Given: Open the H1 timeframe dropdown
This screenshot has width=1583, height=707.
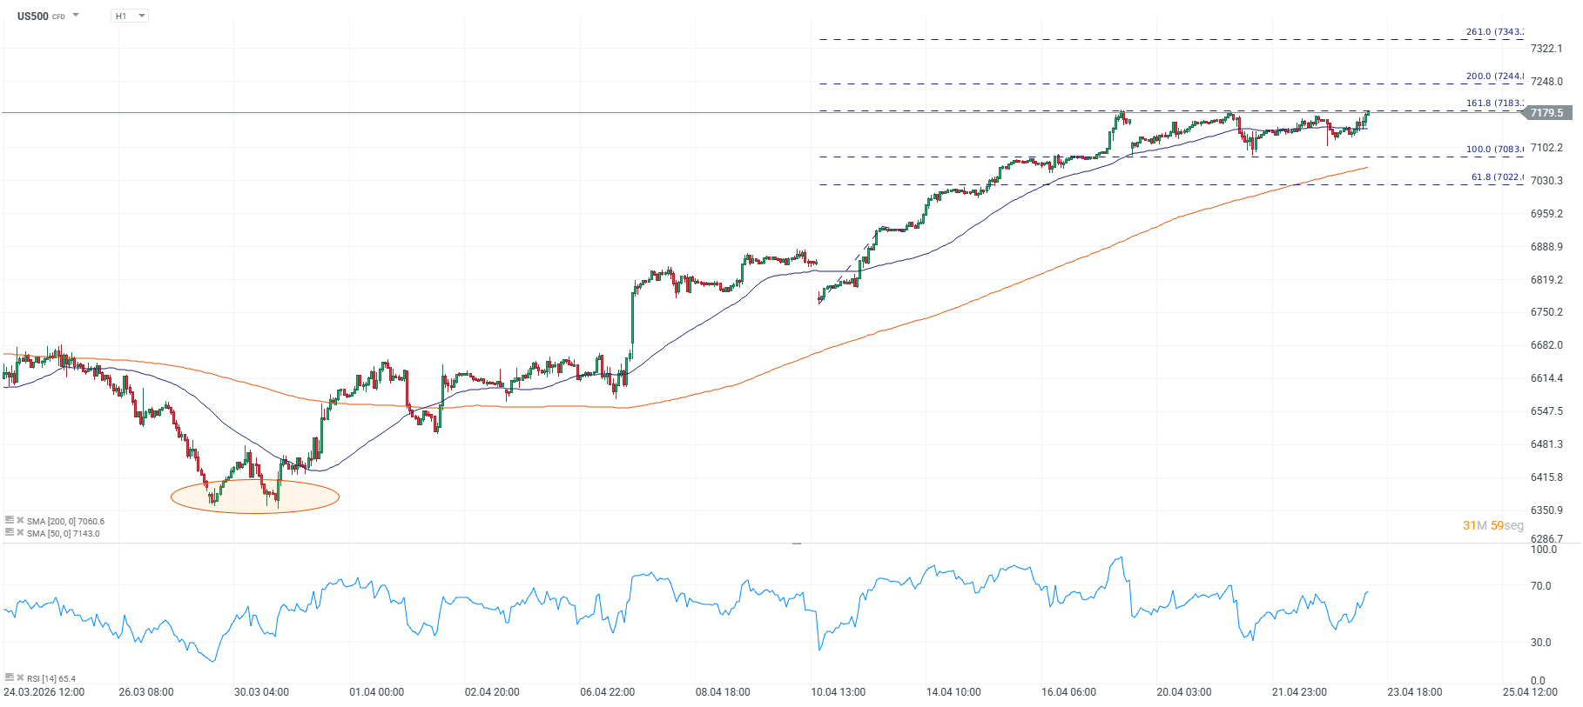Looking at the screenshot, I should point(143,15).
